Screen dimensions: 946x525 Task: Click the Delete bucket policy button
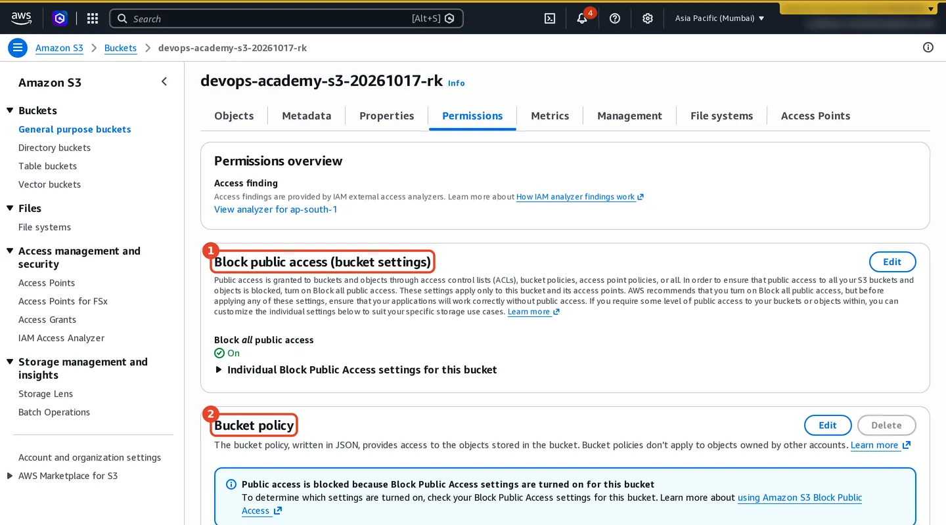[x=886, y=425]
